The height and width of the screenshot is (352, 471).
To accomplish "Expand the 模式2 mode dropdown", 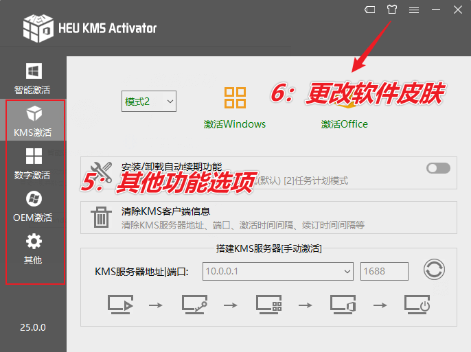I will (149, 102).
